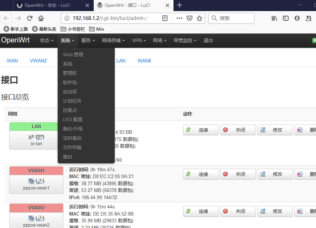Open 计划任务 in 系统 menu

[x=86, y=101]
